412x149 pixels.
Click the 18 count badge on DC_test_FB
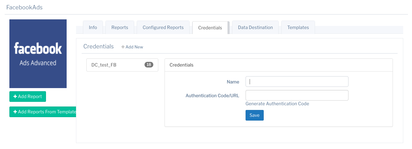coord(149,65)
